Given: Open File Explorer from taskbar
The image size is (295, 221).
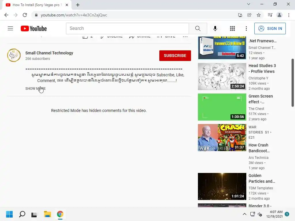Looking at the screenshot, I should coord(48,214).
